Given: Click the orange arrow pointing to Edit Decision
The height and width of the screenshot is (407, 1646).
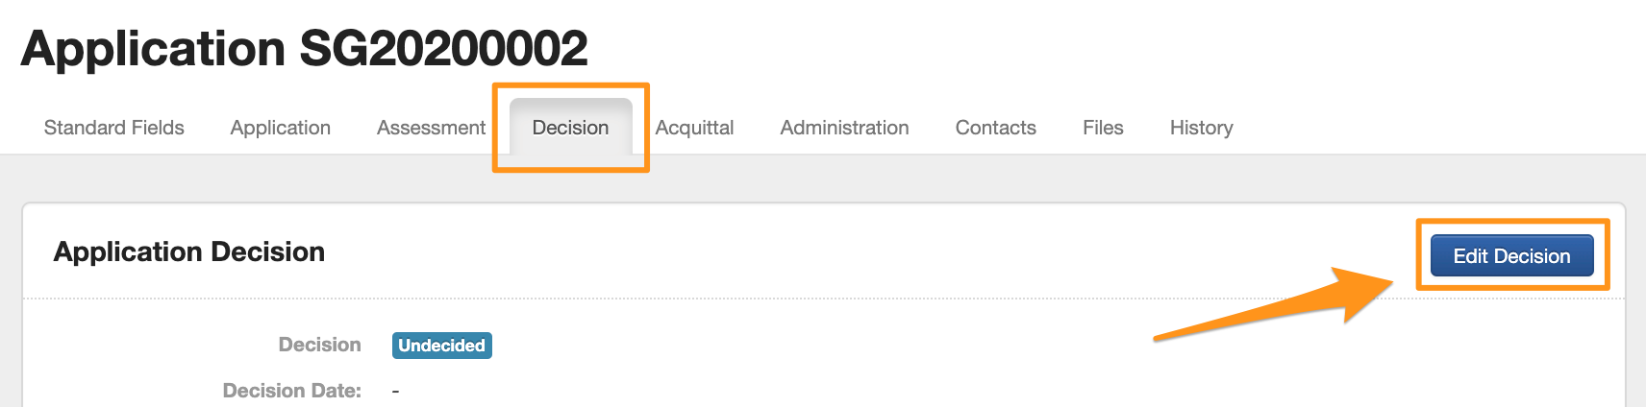Looking at the screenshot, I should (x=1279, y=307).
